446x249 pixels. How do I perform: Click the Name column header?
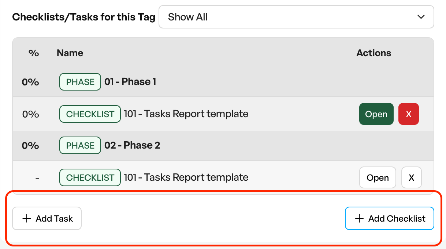point(70,53)
